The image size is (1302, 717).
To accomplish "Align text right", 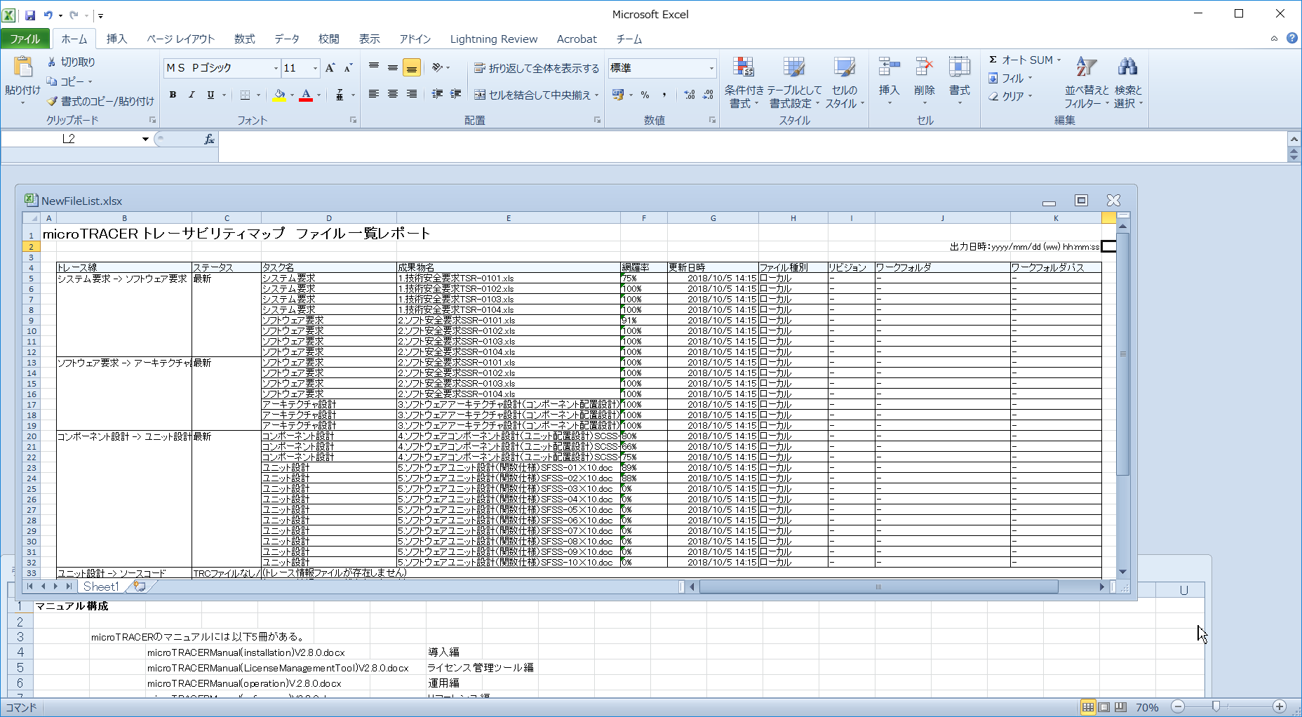I will tap(412, 95).
